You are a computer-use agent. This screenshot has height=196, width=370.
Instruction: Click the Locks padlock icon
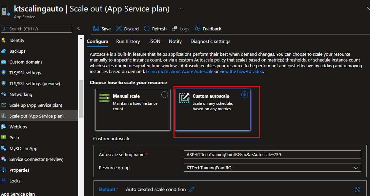point(4,181)
